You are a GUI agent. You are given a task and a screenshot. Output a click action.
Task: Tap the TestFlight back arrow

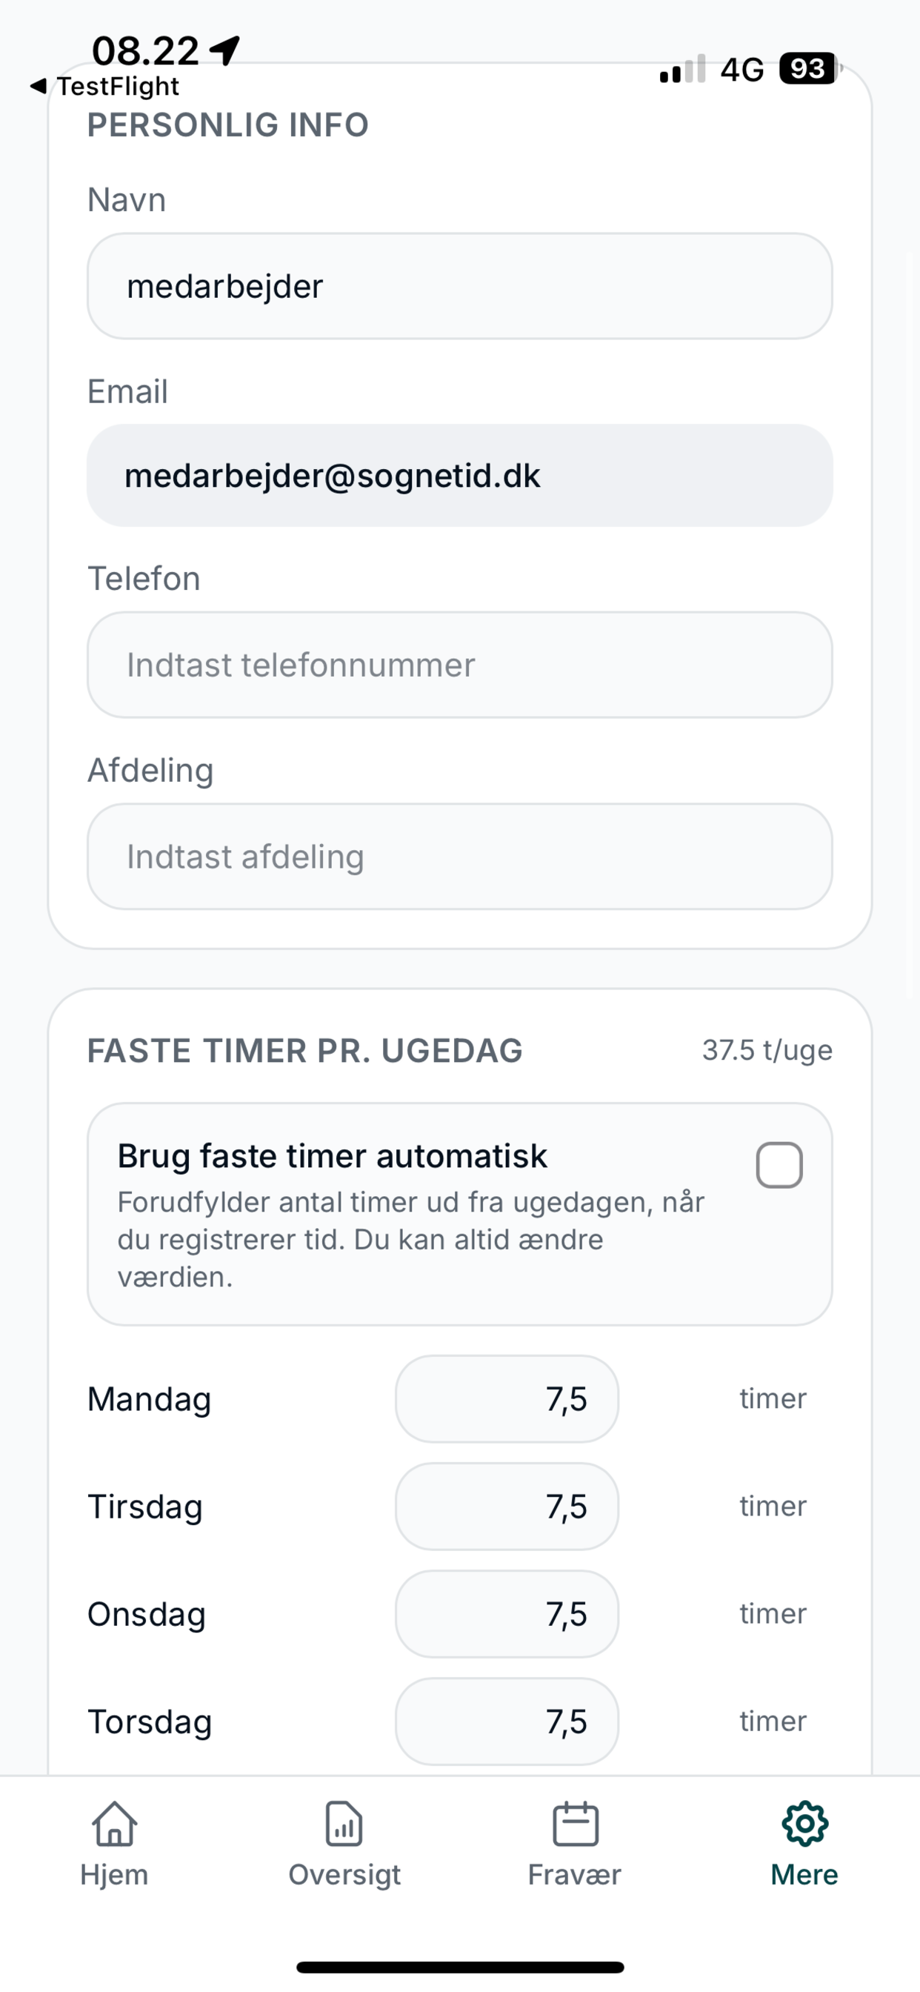[x=38, y=86]
